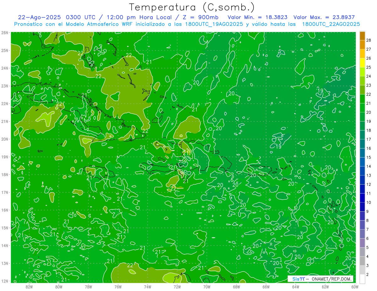Screen dimensions: 377x291
Task: Click the title "Temperatura (C,somb.)"
Action: (x=192, y=8)
